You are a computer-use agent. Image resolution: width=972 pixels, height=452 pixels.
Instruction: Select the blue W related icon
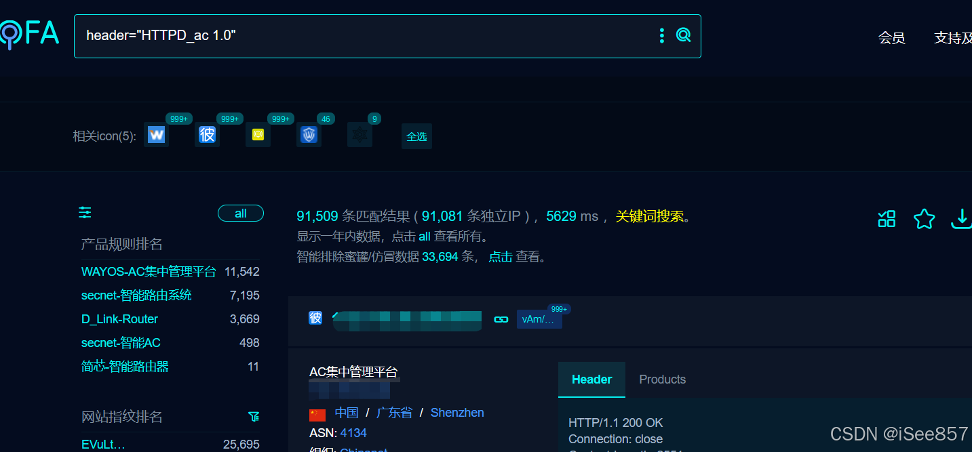[x=157, y=135]
